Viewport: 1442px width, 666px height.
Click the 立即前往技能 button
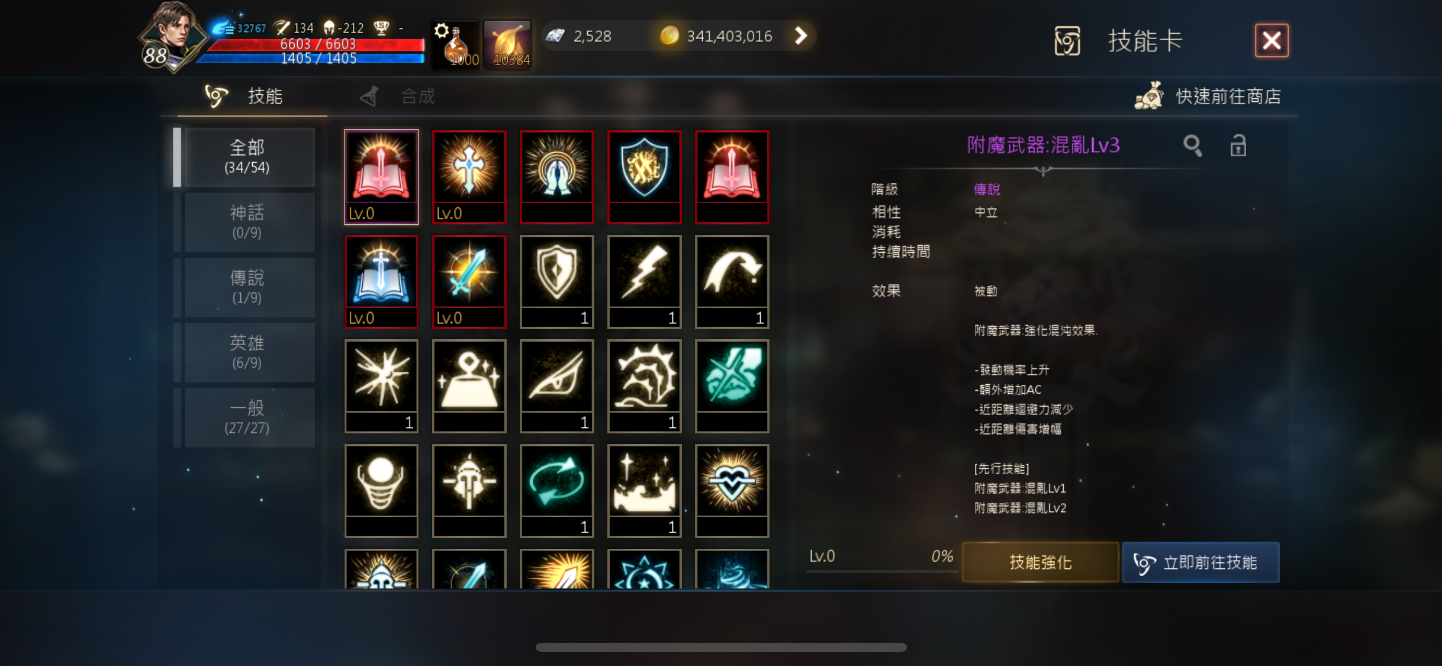pos(1200,562)
